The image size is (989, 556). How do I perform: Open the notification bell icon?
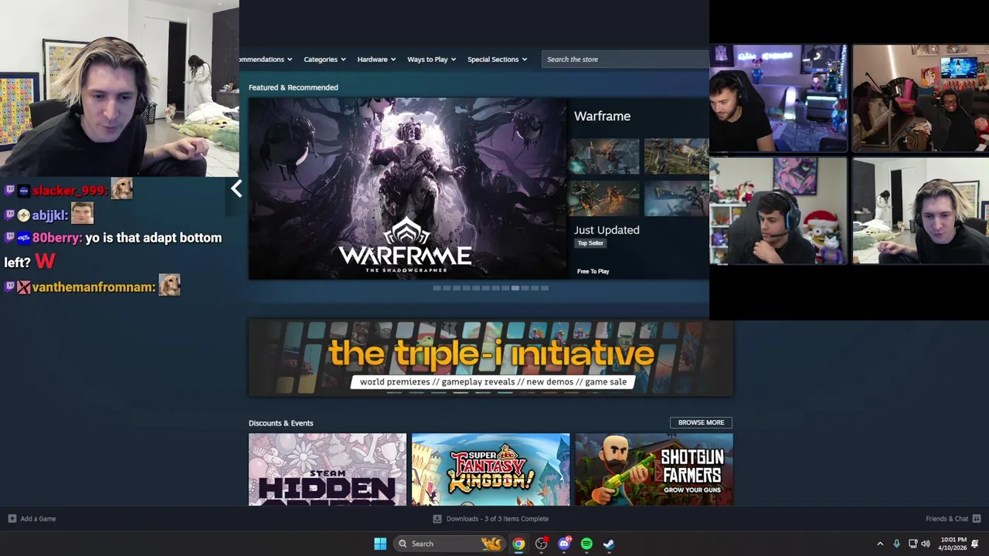coord(975,544)
